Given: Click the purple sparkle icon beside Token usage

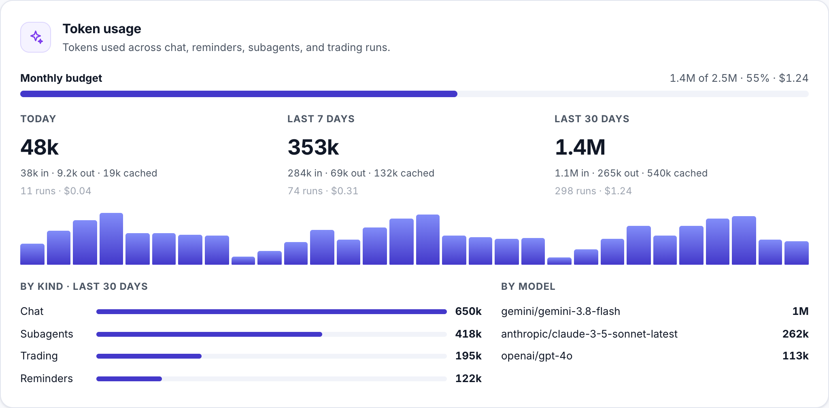Looking at the screenshot, I should [x=36, y=37].
